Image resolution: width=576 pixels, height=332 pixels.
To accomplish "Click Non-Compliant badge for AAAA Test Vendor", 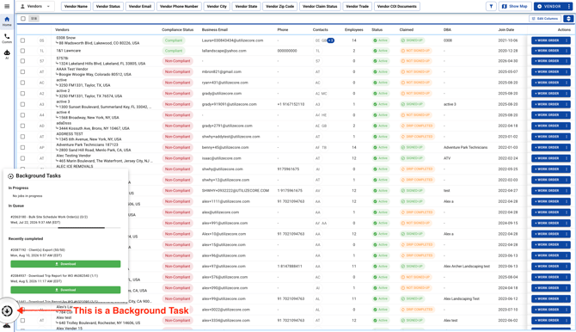I will click(x=177, y=71).
